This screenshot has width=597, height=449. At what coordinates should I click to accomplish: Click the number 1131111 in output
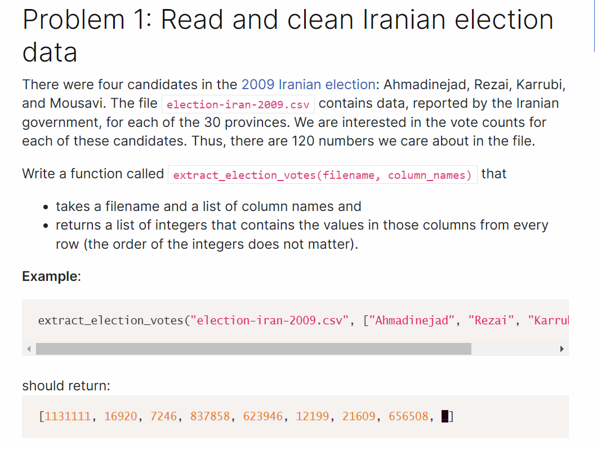(68, 416)
